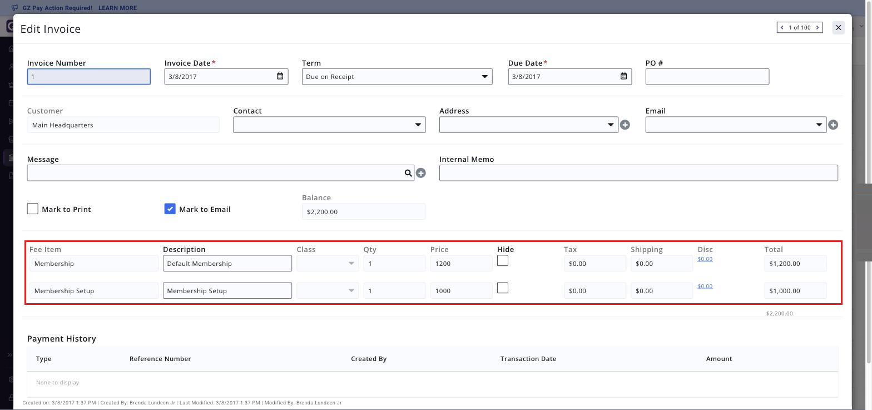Screen dimensions: 872x410
Task: Close the Edit Invoice dialog
Action: (x=839, y=27)
